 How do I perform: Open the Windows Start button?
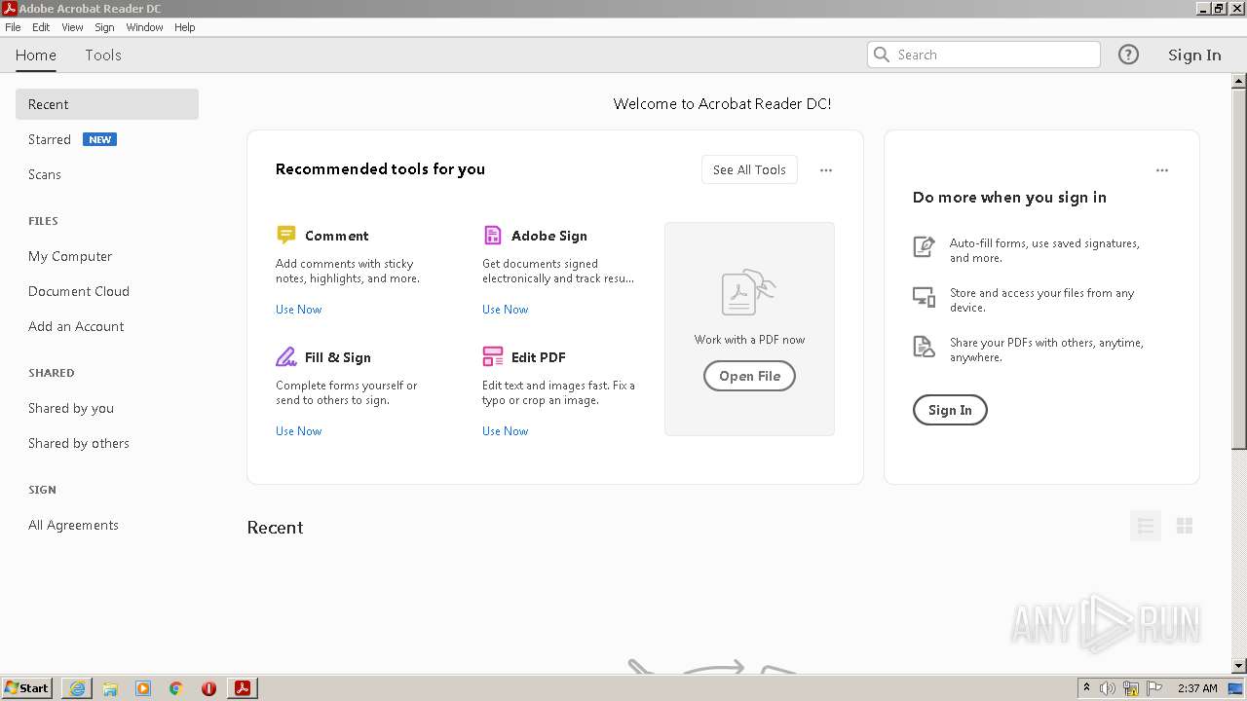pos(27,687)
